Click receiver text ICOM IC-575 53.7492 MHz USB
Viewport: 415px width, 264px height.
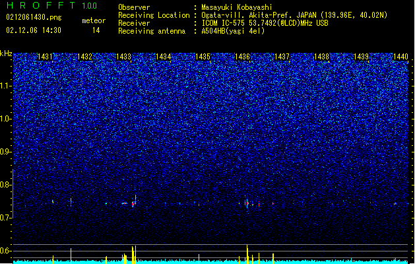coord(265,23)
